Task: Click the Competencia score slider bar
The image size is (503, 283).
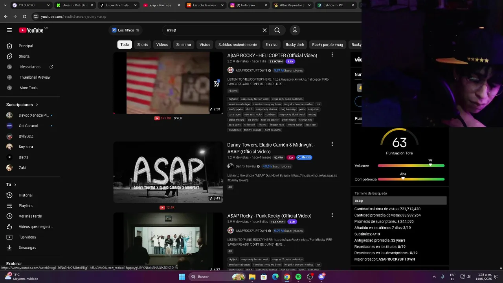Action: [x=411, y=179]
